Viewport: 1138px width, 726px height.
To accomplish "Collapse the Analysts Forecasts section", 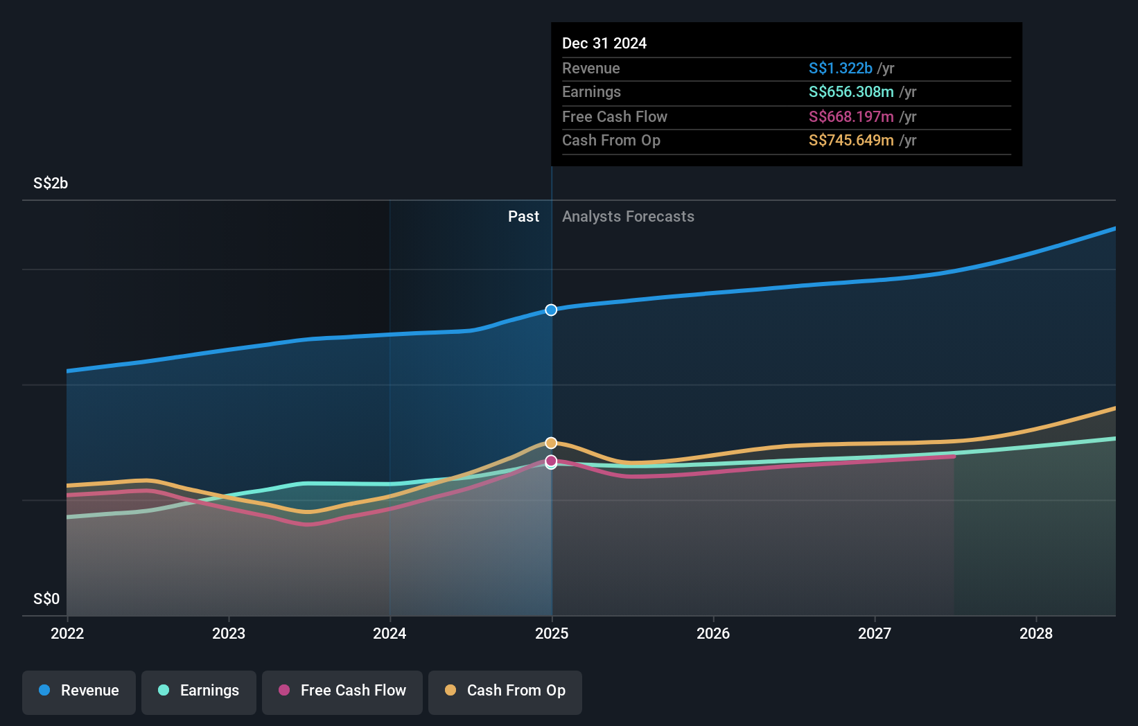I will [x=628, y=217].
